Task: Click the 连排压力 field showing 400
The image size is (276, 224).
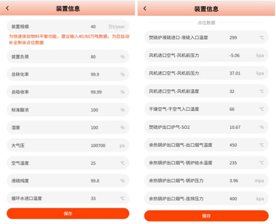Action: pyautogui.click(x=206, y=198)
